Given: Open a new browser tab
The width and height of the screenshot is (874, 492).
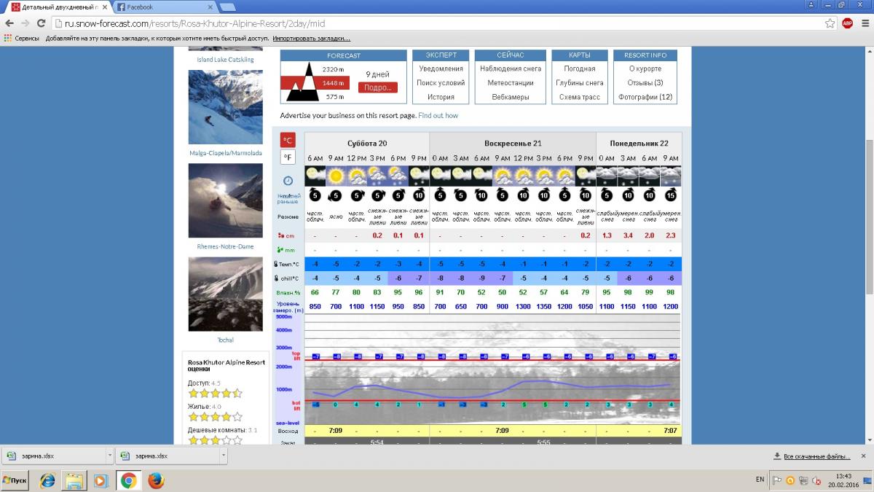Looking at the screenshot, I should 227,7.
